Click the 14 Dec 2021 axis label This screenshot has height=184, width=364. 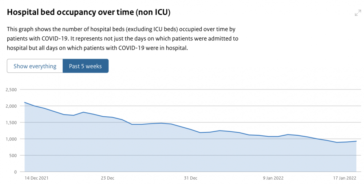pos(36,178)
